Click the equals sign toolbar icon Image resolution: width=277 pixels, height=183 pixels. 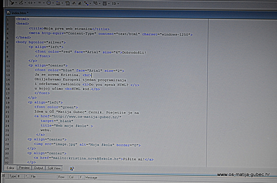click(39, 3)
